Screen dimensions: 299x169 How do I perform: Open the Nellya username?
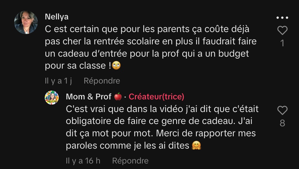57,17
